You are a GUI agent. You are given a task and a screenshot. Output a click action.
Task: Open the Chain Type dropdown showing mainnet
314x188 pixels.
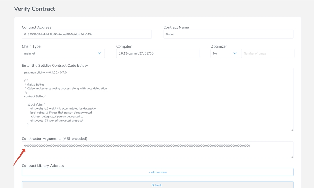coord(63,53)
